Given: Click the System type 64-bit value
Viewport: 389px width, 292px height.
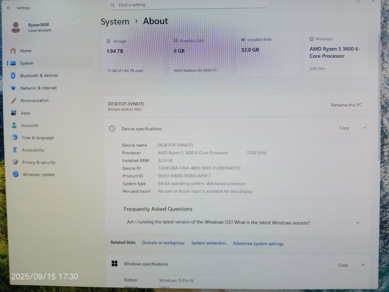Looking at the screenshot, I should [202, 184].
